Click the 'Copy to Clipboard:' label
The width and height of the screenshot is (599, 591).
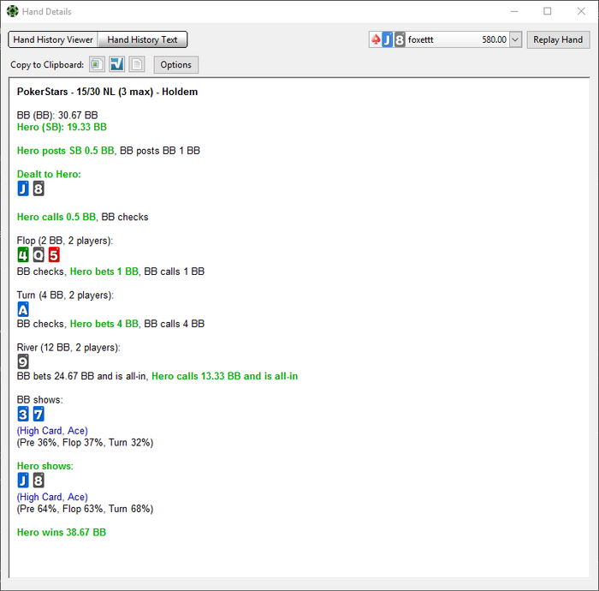47,64
